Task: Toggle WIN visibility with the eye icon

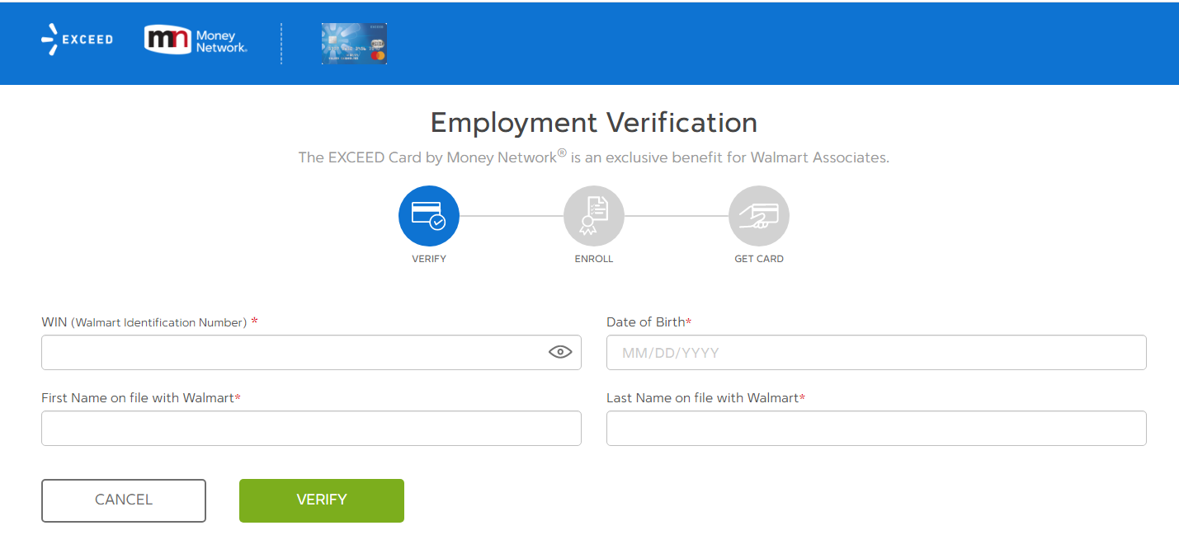Action: pyautogui.click(x=560, y=352)
